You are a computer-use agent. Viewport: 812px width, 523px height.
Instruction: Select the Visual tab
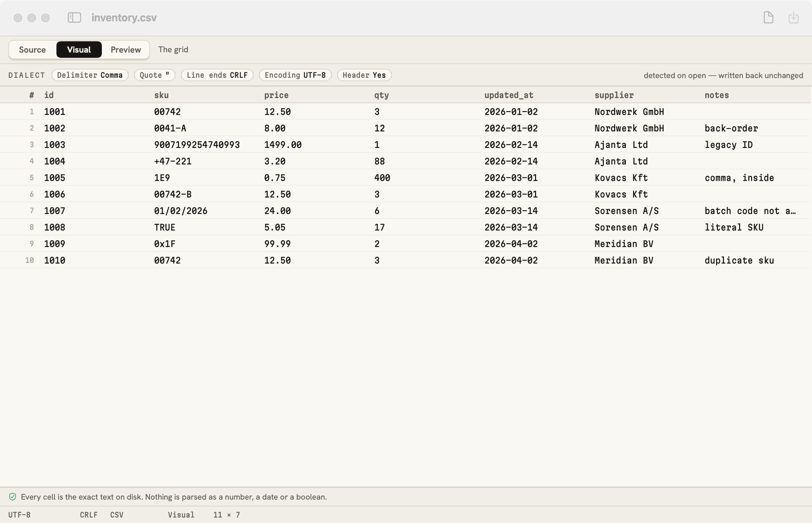(79, 50)
